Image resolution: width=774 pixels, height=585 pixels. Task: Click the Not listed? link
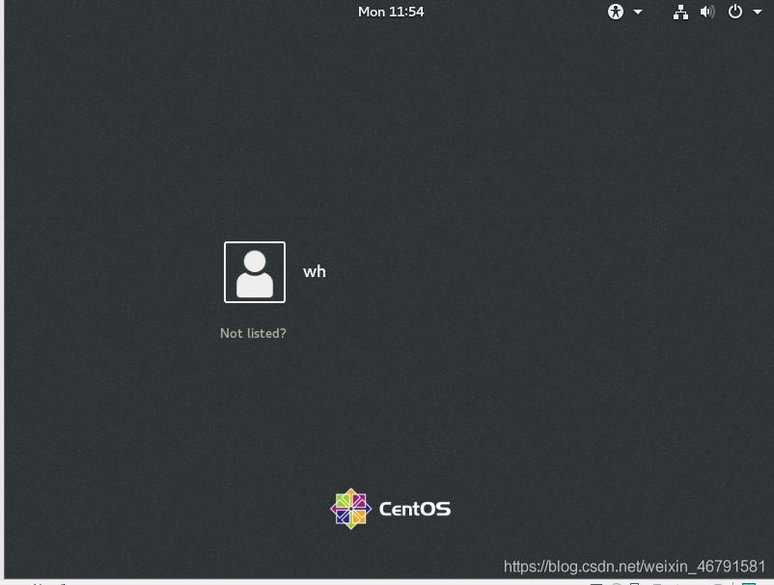pyautogui.click(x=253, y=333)
